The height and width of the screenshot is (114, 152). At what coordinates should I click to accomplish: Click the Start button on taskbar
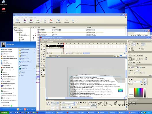(x=4, y=113)
